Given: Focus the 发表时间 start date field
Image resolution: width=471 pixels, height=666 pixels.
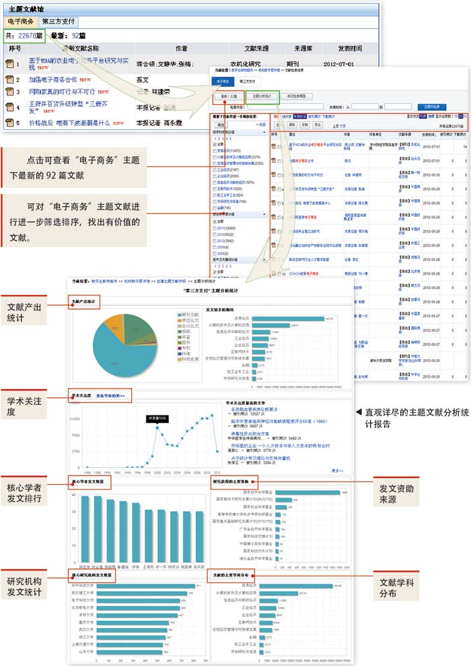Looking at the screenshot, I should tap(365, 106).
